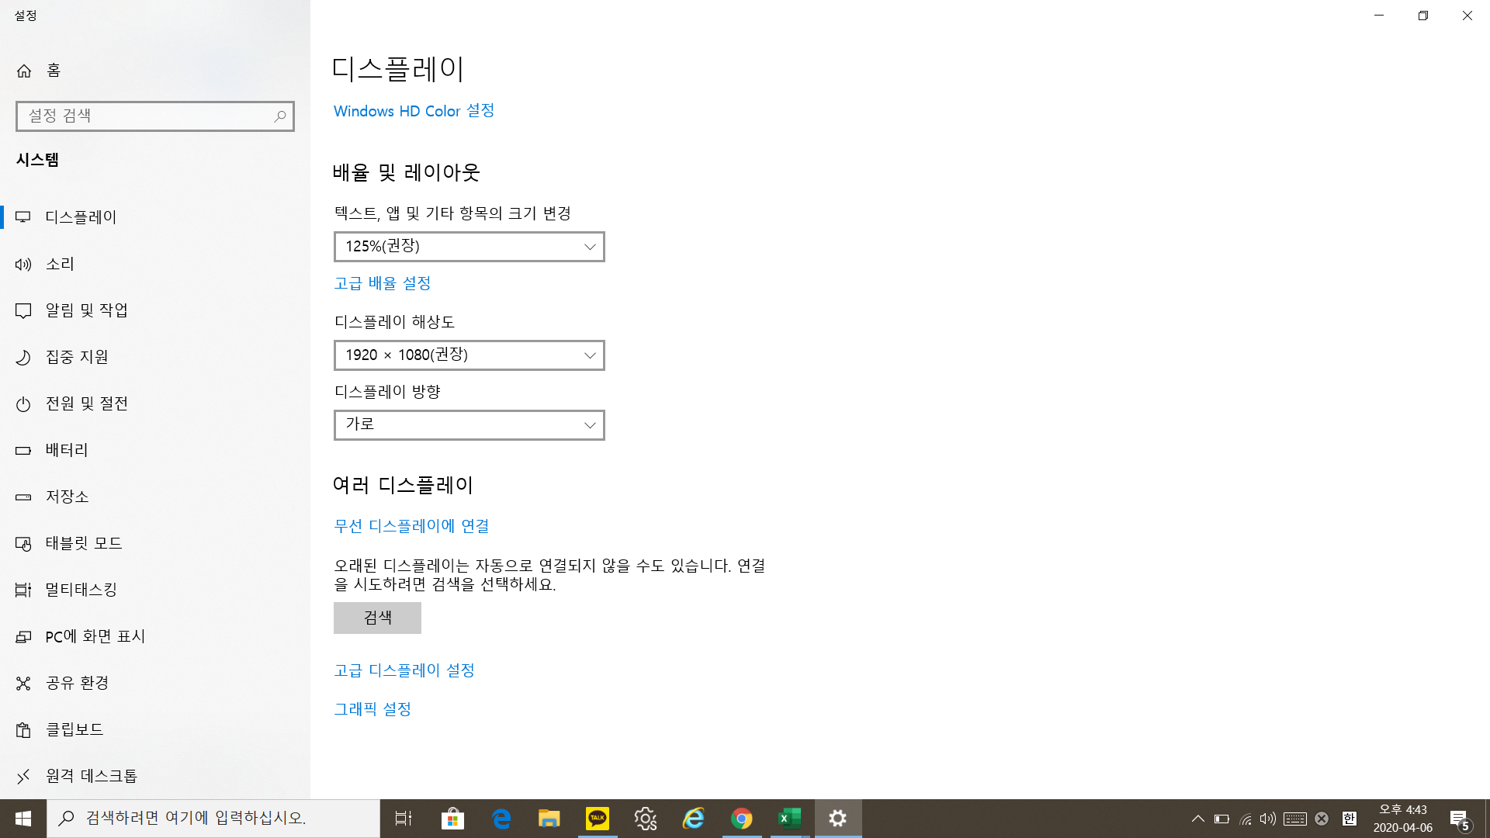
Task: Open Remote Desktop (원격 데스크톱) page
Action: (x=91, y=776)
